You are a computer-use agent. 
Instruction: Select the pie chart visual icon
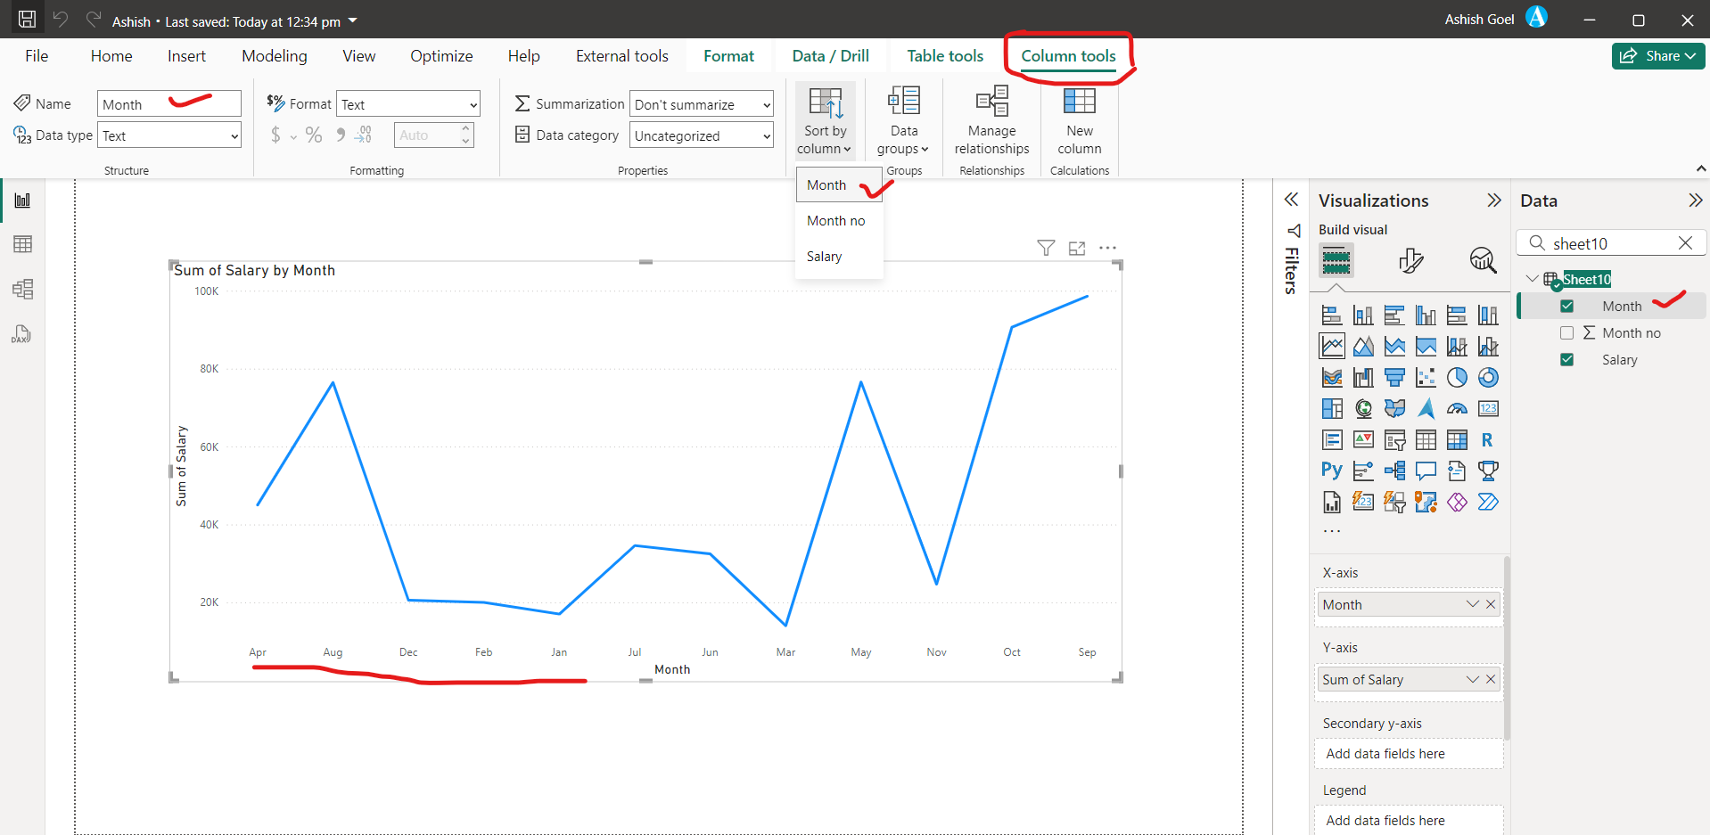tap(1458, 377)
